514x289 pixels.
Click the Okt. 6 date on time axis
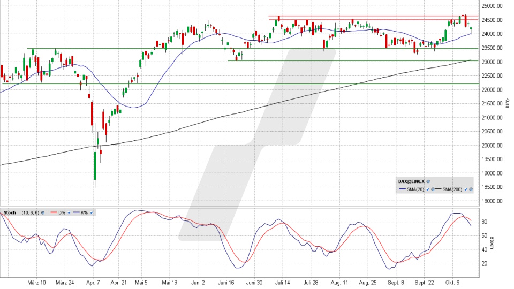(452, 282)
